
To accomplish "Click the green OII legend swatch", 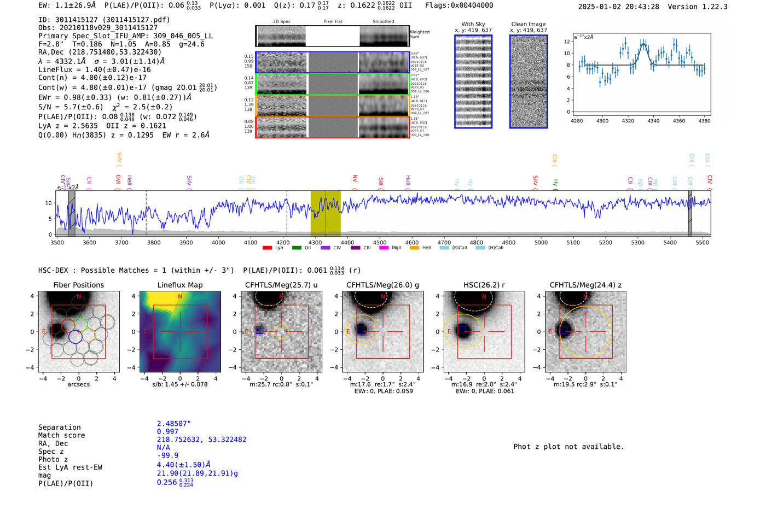I will [x=297, y=248].
